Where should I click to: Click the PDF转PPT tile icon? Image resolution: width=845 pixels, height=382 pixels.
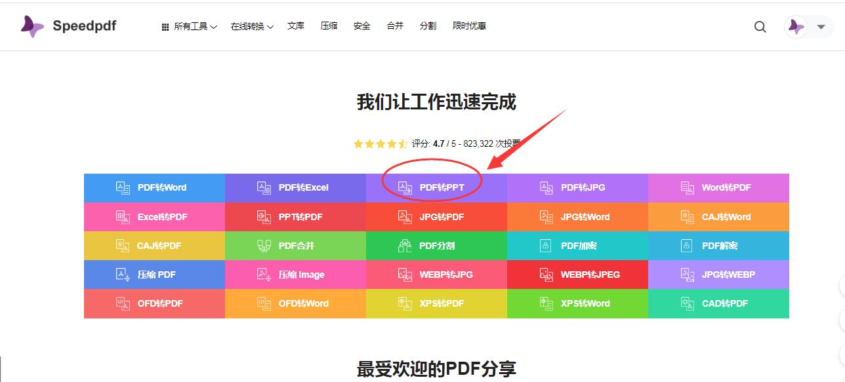tap(405, 187)
